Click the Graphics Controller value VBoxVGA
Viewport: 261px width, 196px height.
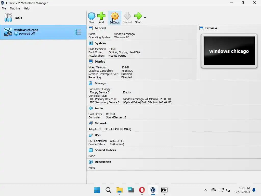coord(127,71)
